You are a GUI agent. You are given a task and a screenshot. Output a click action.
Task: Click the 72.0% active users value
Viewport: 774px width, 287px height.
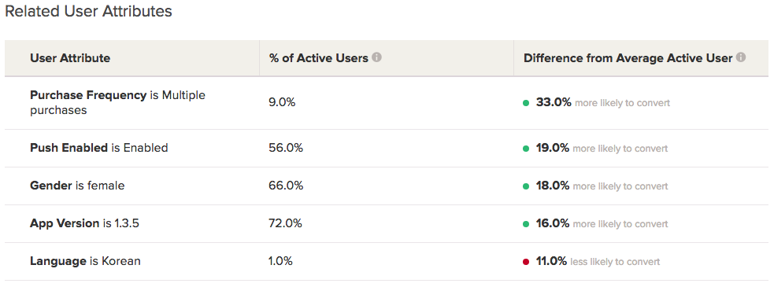point(285,223)
